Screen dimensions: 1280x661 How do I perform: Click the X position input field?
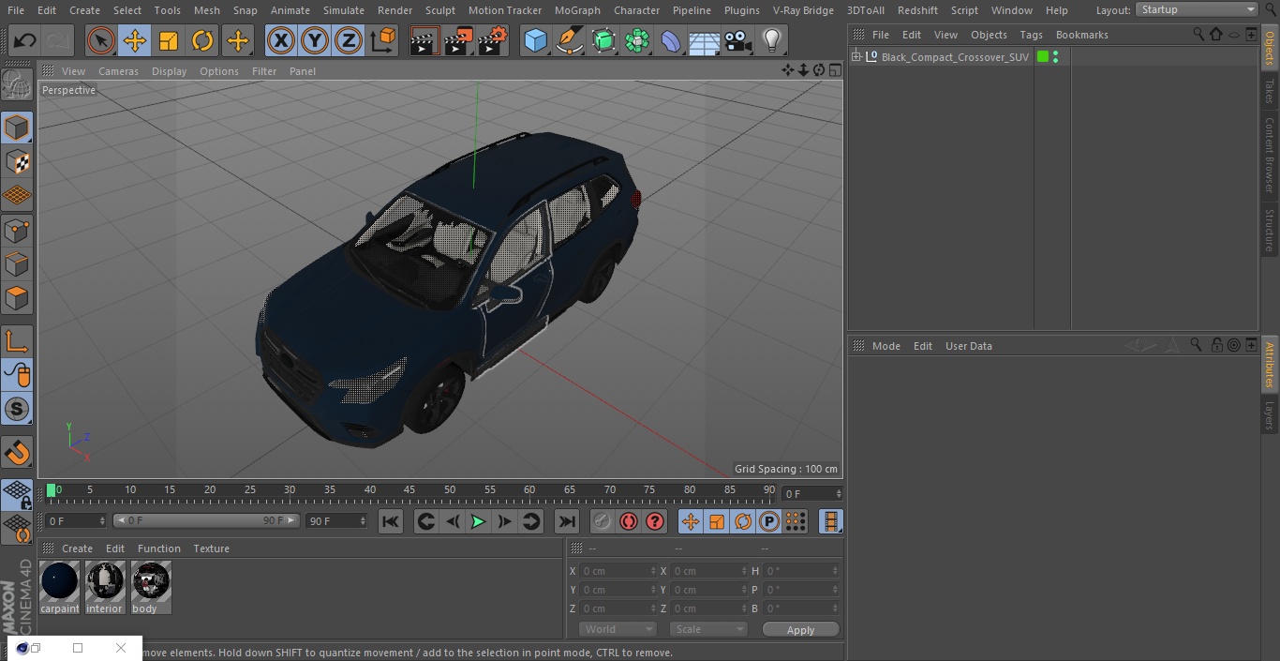pyautogui.click(x=618, y=571)
